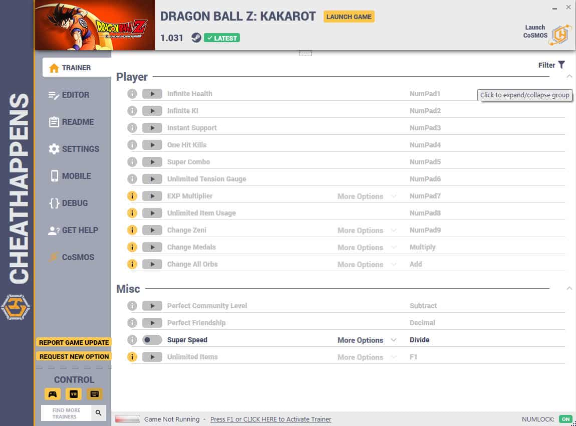Click the Press F1 or CLICK HERE link
Screen dimensions: 576x426
pyautogui.click(x=271, y=419)
